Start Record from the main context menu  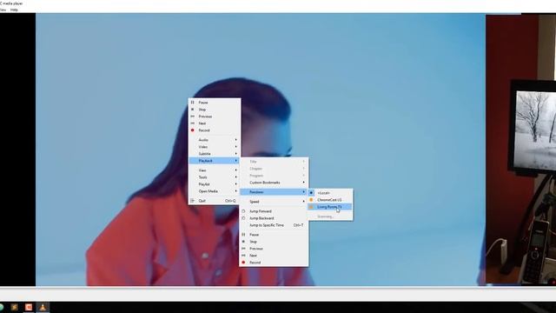pyautogui.click(x=215, y=130)
